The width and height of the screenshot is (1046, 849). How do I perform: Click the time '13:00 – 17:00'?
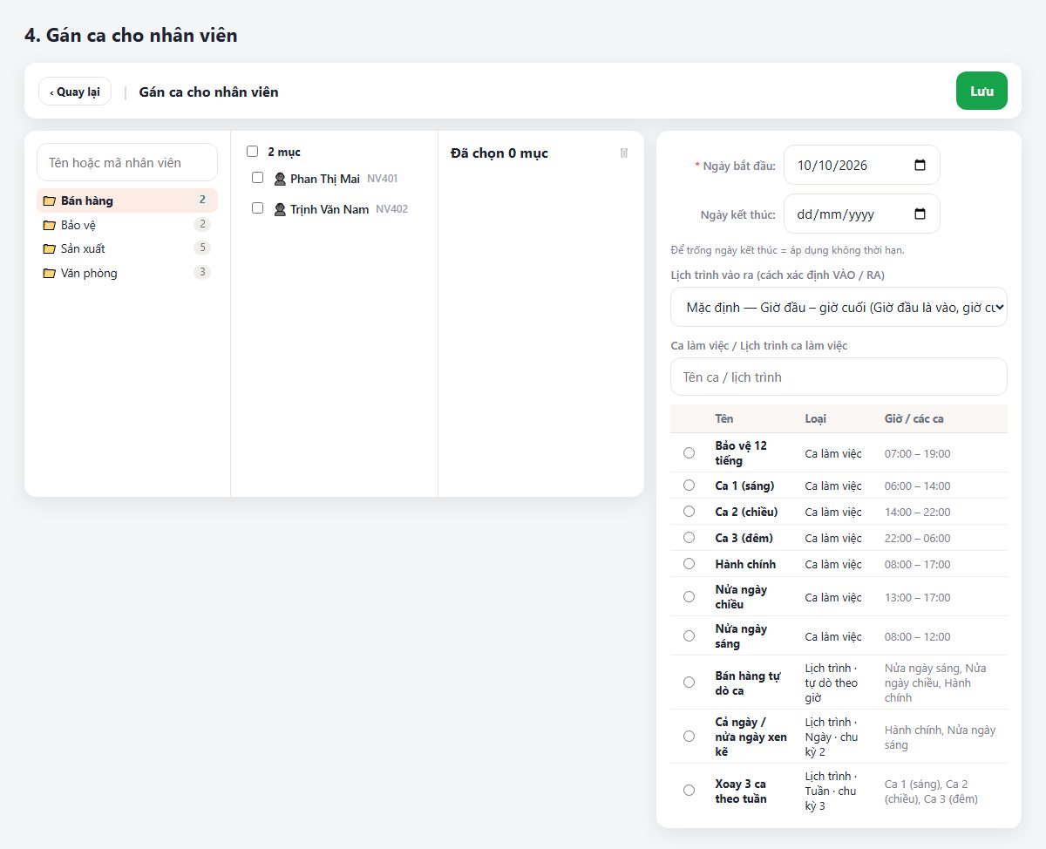click(918, 597)
